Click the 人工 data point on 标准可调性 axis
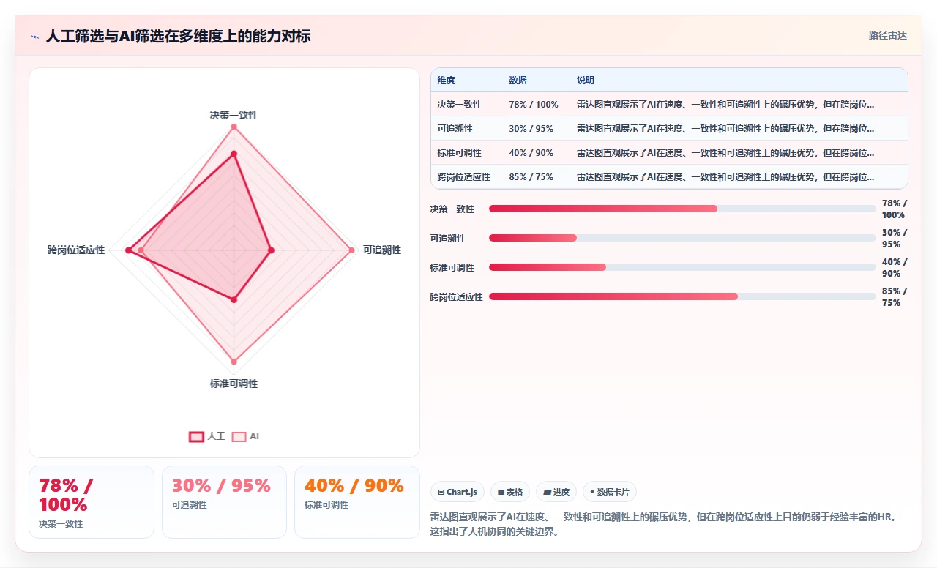The width and height of the screenshot is (937, 568). tap(234, 299)
